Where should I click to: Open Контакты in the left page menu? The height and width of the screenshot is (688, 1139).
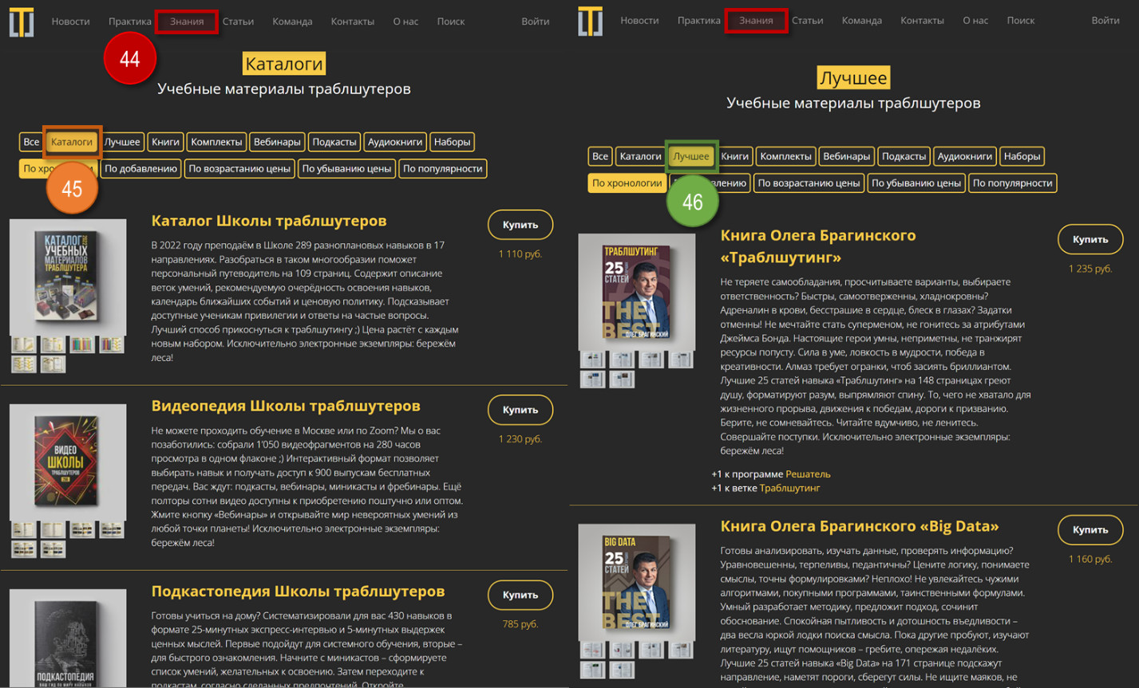[x=353, y=22]
